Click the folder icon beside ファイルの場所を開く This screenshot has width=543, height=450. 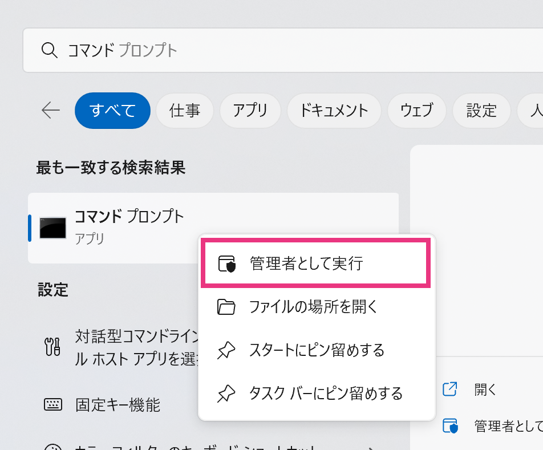pos(226,307)
